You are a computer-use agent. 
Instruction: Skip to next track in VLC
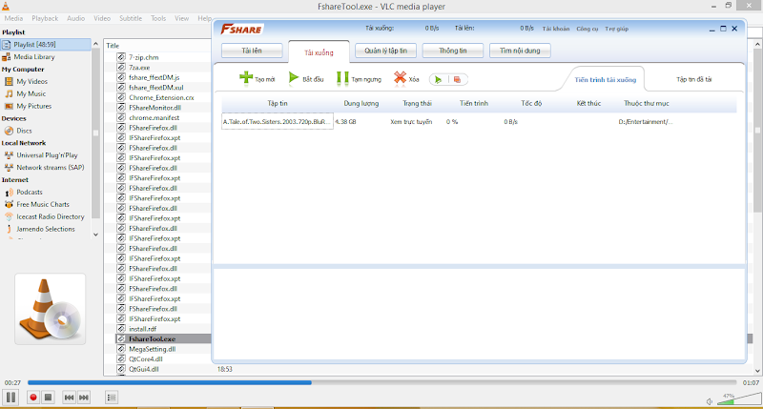(84, 398)
